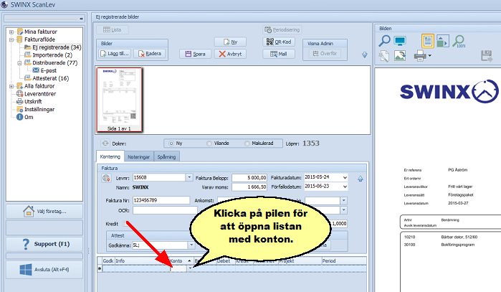Click the Välj företag button
501x292 pixels.
tap(44, 212)
